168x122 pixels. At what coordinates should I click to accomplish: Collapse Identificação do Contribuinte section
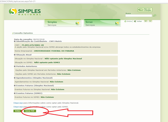[x=15, y=41]
